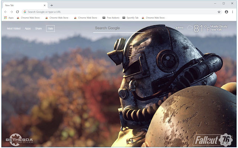Click the Support link at the bottom

pos(226,142)
